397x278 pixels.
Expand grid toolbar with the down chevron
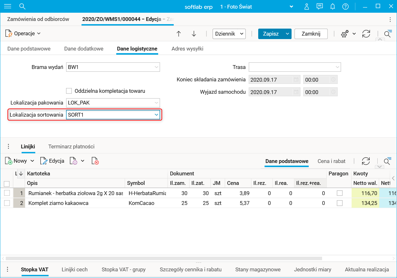[x=380, y=167]
